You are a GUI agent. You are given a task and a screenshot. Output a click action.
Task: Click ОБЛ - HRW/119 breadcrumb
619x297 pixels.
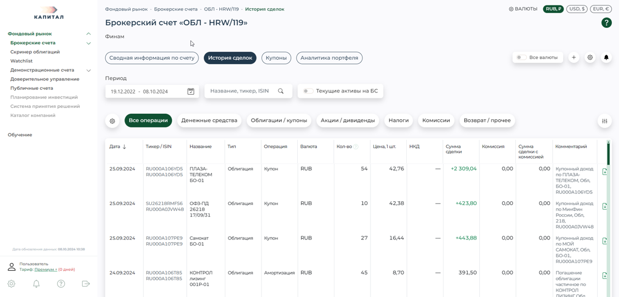click(221, 9)
